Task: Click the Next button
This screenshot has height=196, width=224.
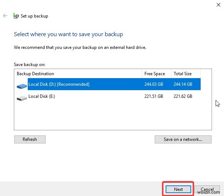Action: (x=178, y=189)
